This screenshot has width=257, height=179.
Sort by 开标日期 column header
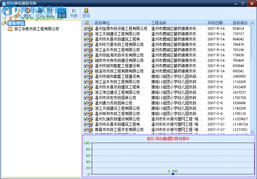tap(218, 23)
